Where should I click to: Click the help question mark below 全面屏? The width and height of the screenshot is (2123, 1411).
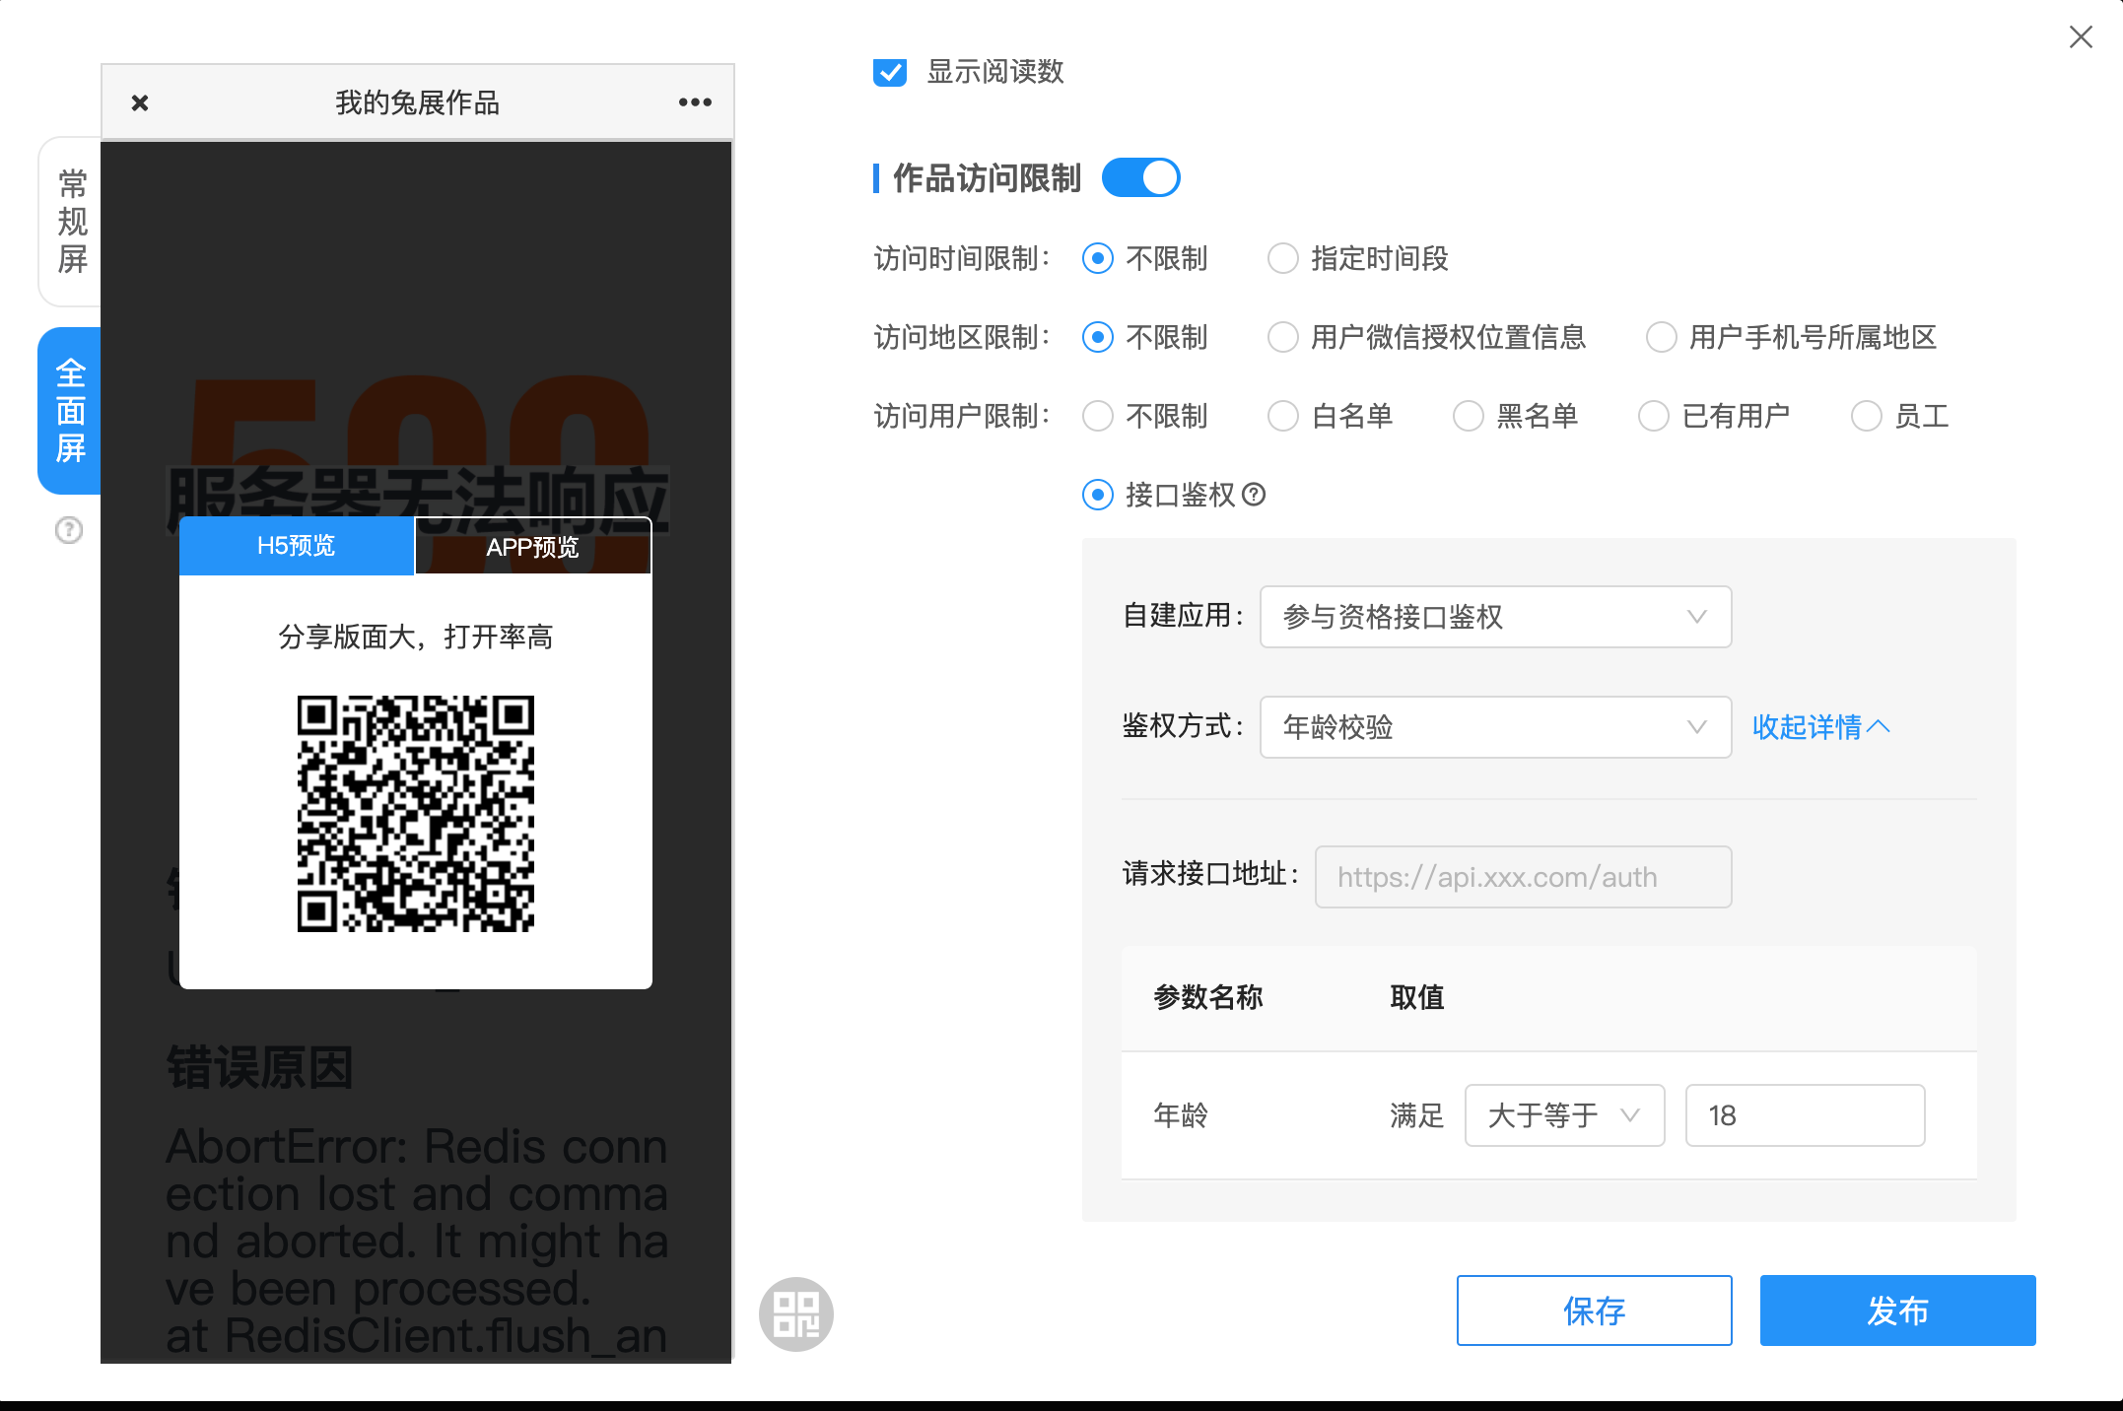(69, 530)
